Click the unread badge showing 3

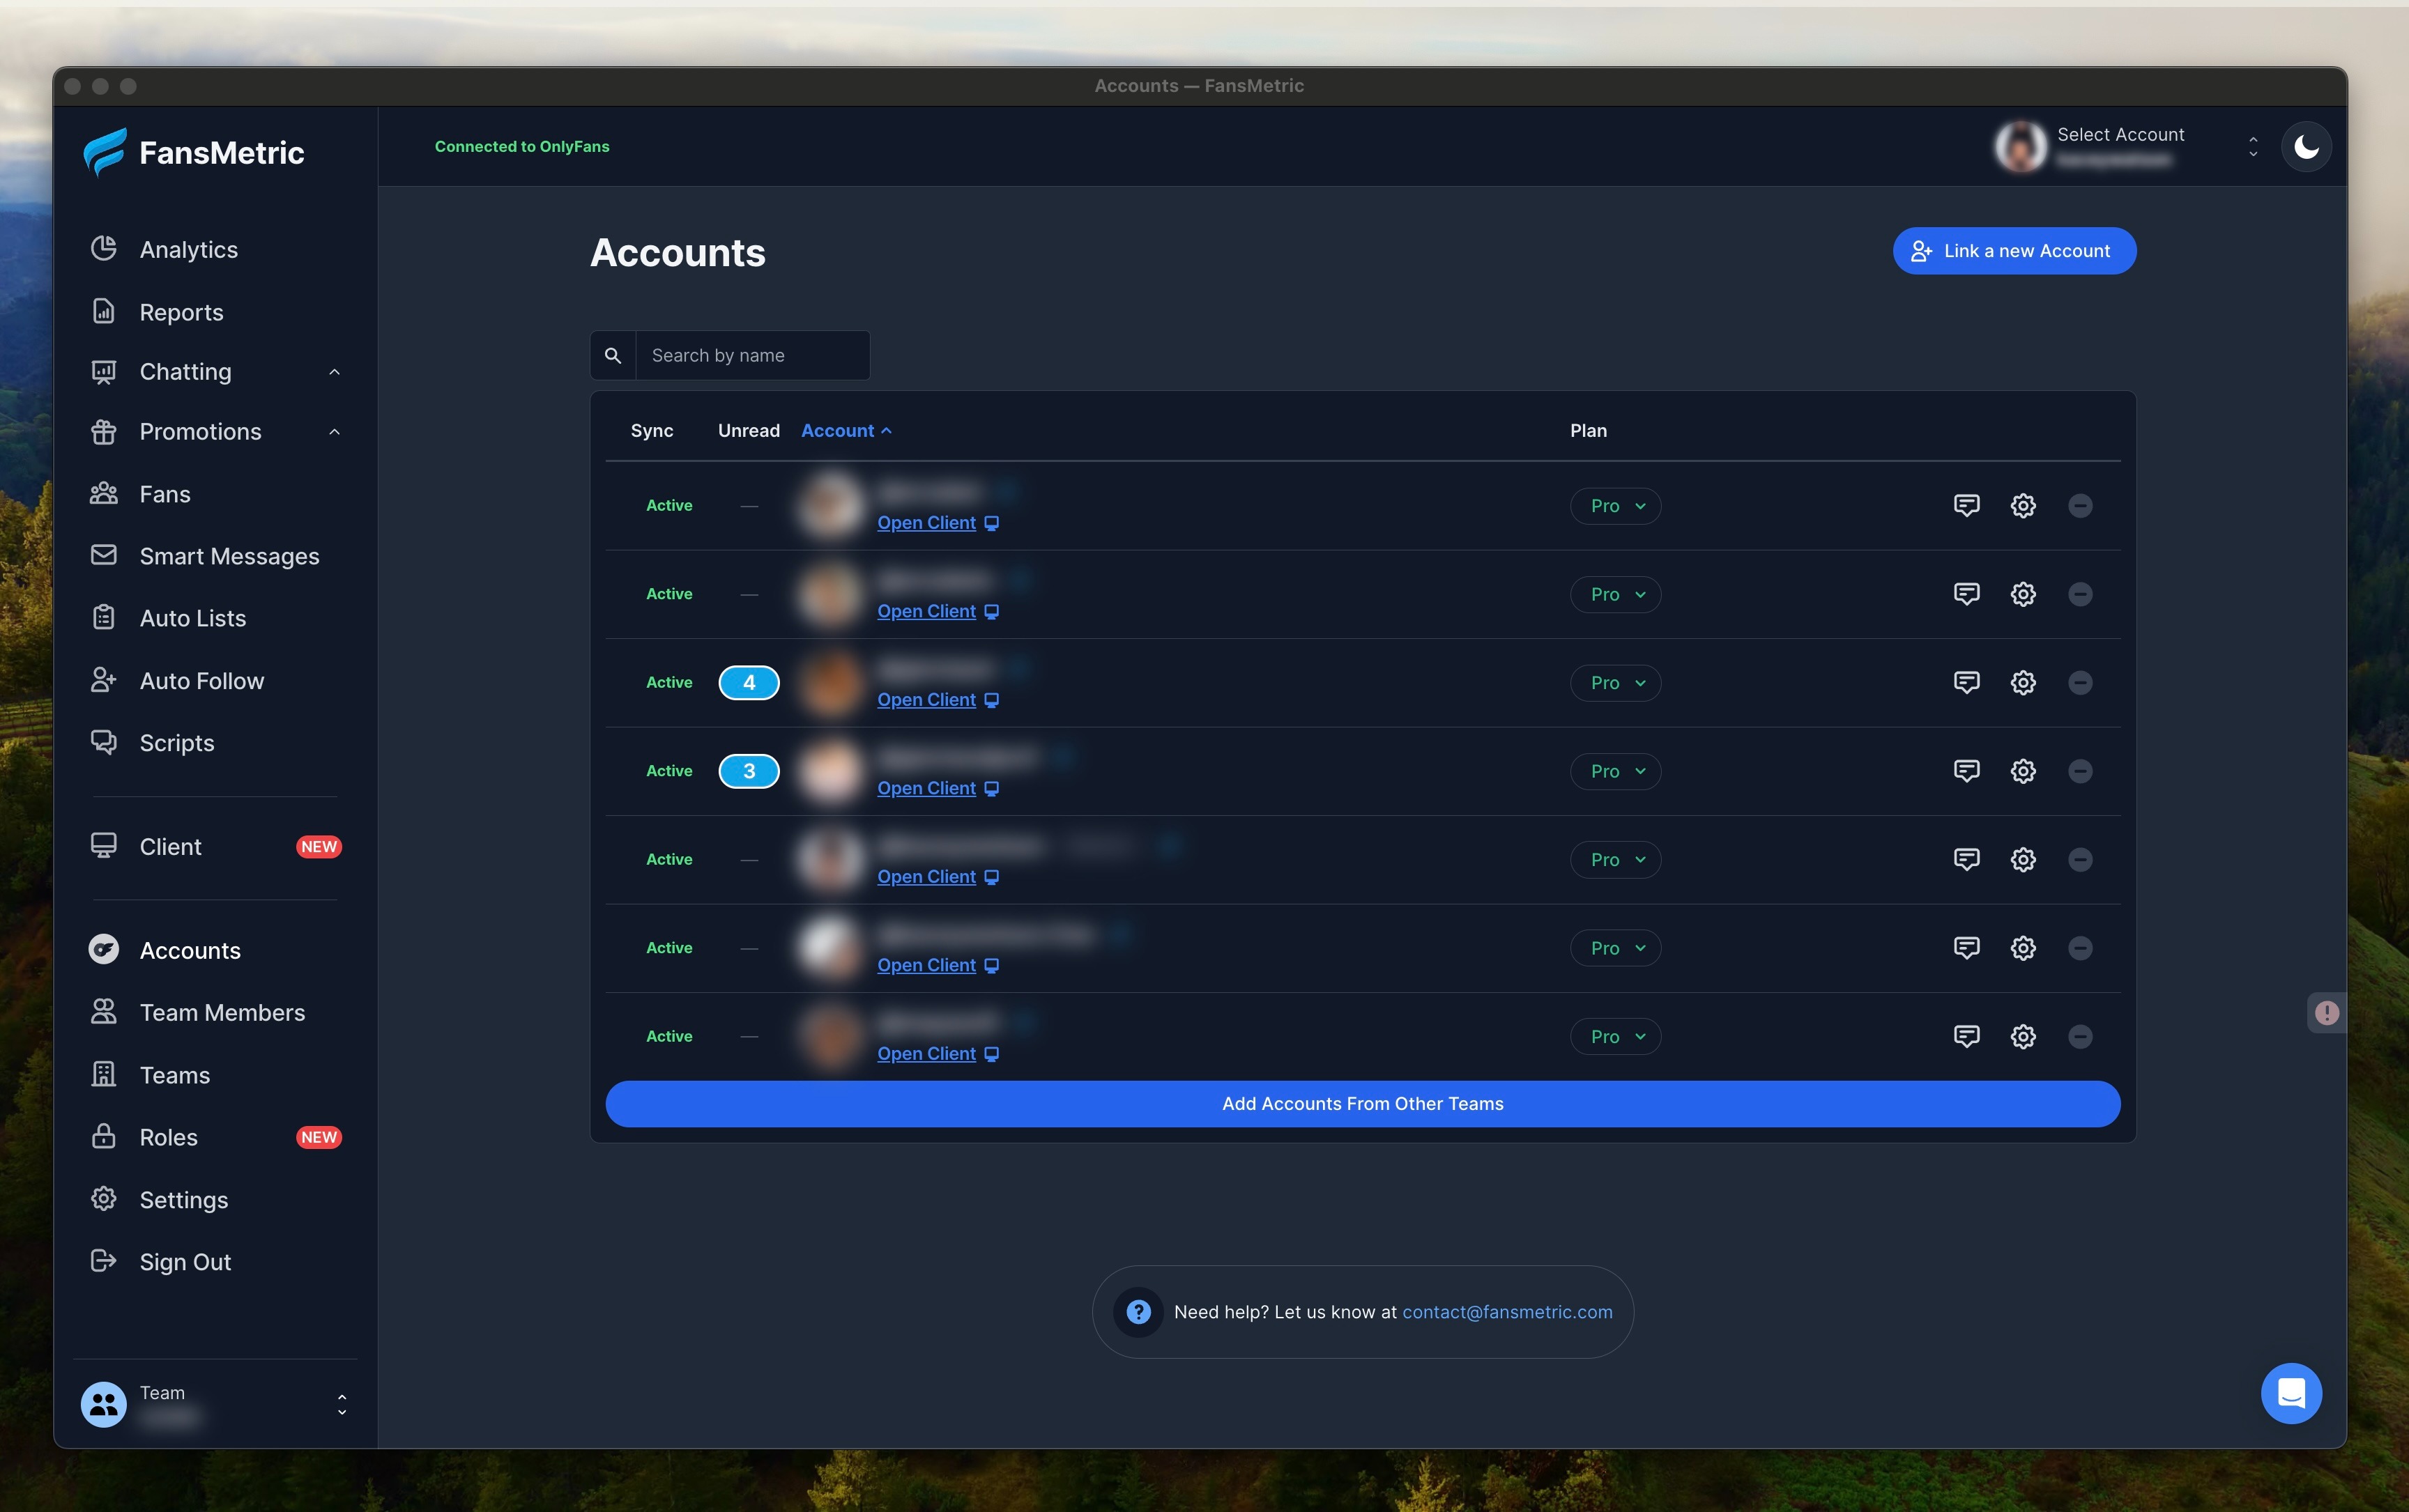coord(749,771)
